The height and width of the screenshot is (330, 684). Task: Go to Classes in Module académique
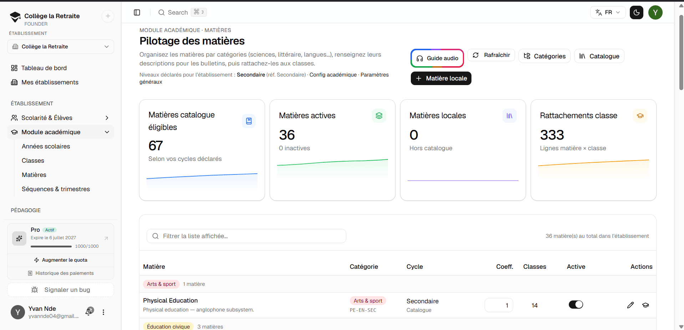(x=33, y=161)
